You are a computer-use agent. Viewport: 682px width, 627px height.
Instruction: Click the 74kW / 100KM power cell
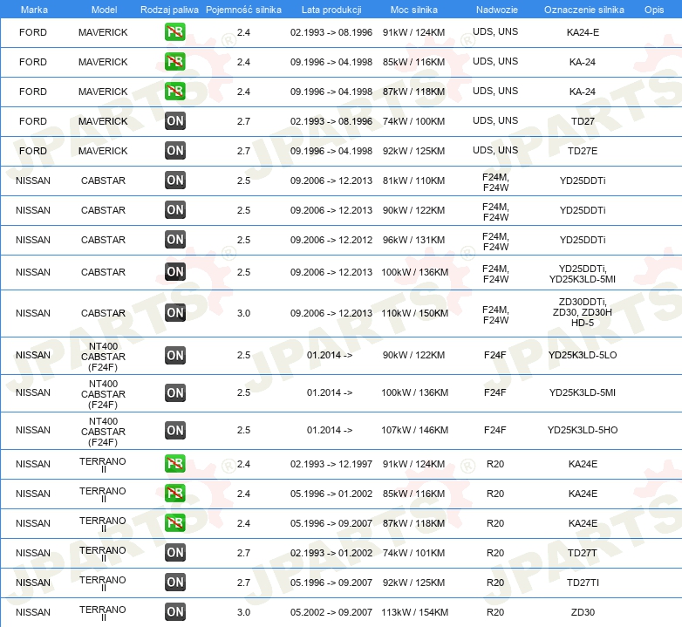pos(413,121)
